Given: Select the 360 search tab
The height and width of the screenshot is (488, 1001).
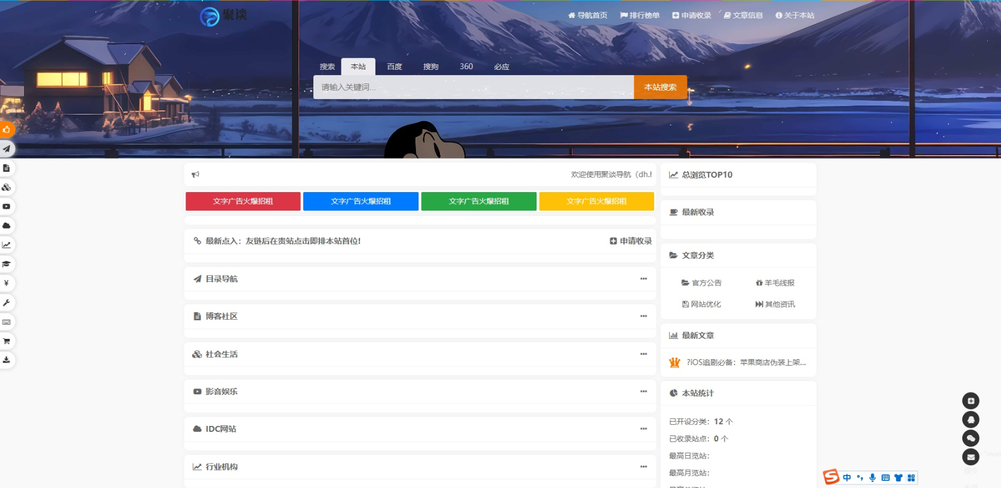Looking at the screenshot, I should [466, 67].
